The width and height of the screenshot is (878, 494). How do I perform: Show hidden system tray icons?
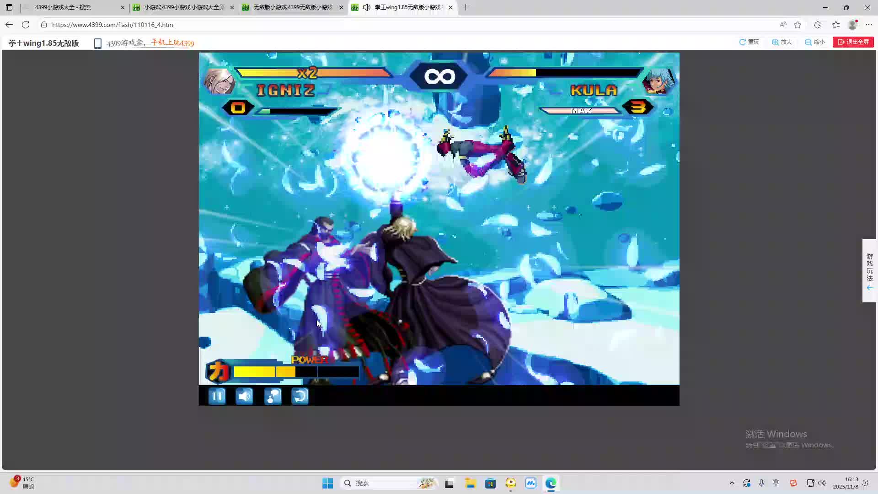(732, 483)
